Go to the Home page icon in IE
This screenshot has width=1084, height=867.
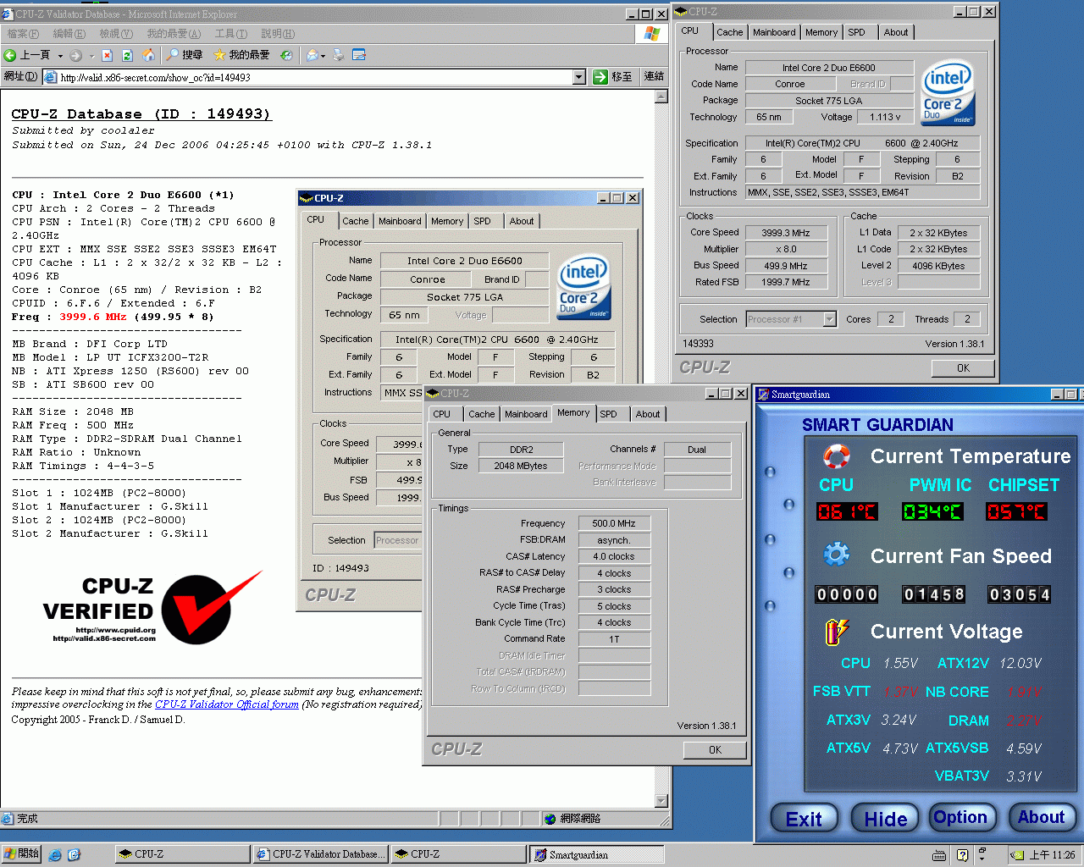148,55
